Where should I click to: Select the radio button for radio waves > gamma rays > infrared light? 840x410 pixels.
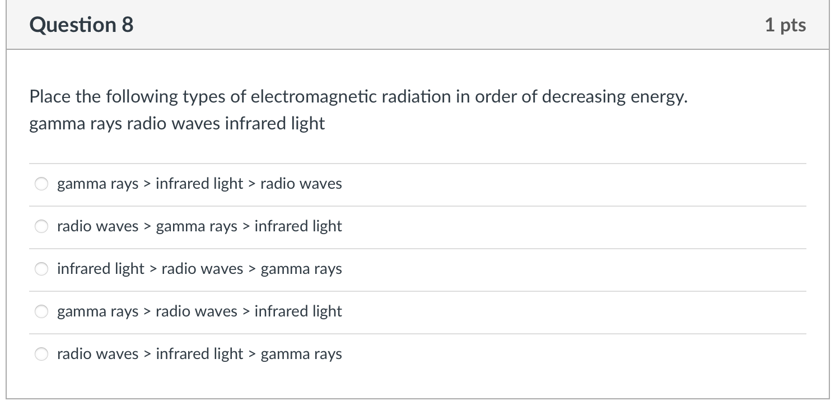(x=41, y=226)
